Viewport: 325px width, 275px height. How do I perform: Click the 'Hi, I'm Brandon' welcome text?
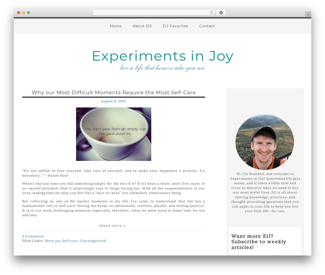tap(265, 193)
